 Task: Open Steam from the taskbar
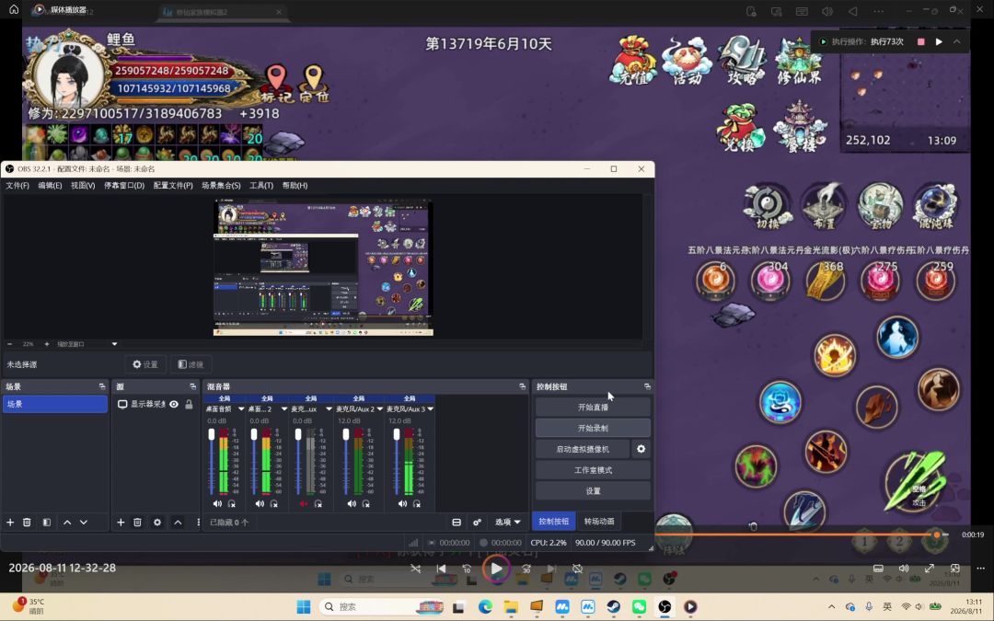point(614,606)
